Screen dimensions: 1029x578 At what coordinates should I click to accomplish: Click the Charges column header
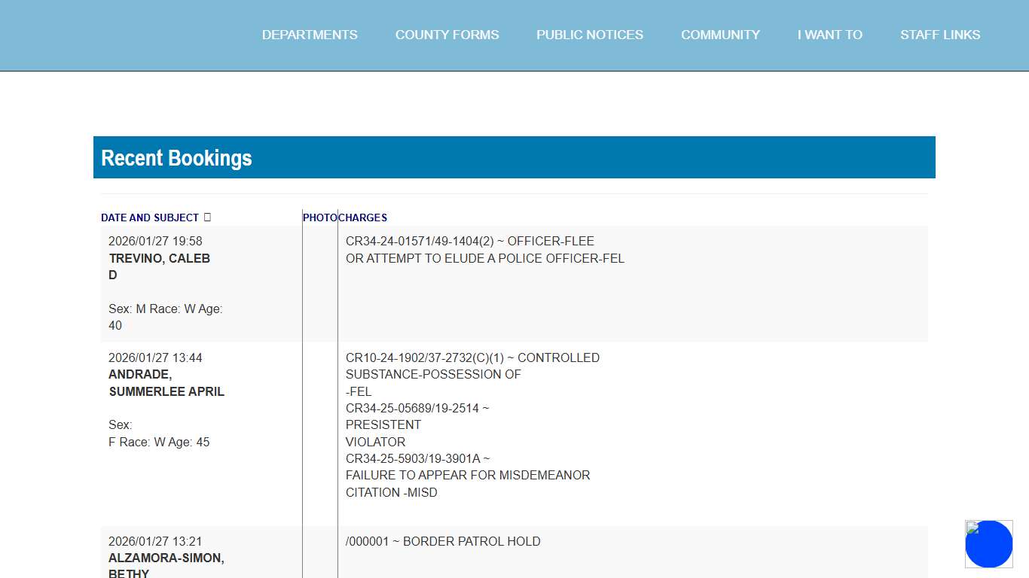(363, 218)
